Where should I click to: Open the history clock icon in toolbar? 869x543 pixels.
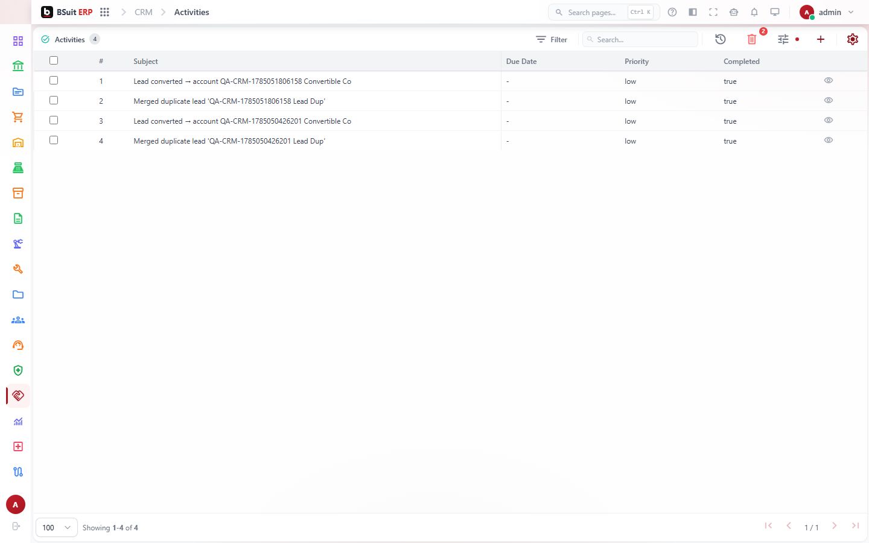tap(721, 39)
